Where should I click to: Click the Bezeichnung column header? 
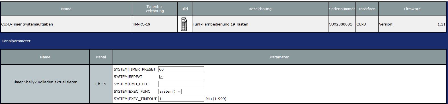pos(260,9)
